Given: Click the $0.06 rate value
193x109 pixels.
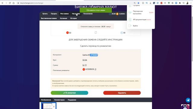Looking at the screenshot, I should coord(85,60).
